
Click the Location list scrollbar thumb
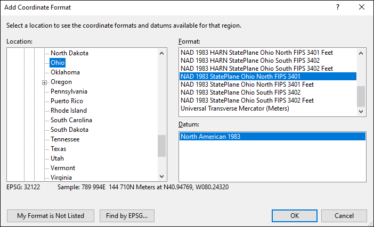(162, 146)
